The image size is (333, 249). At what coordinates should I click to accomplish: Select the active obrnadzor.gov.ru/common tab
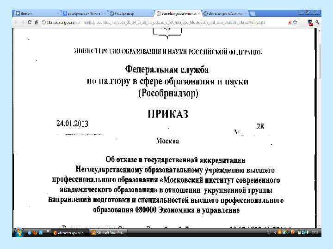pyautogui.click(x=178, y=13)
